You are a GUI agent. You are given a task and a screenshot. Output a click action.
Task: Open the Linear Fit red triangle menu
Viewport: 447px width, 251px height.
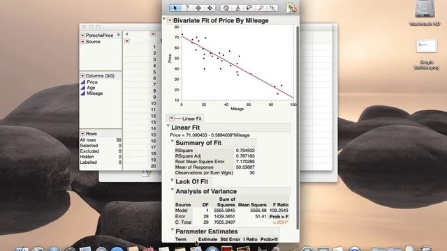click(x=171, y=119)
